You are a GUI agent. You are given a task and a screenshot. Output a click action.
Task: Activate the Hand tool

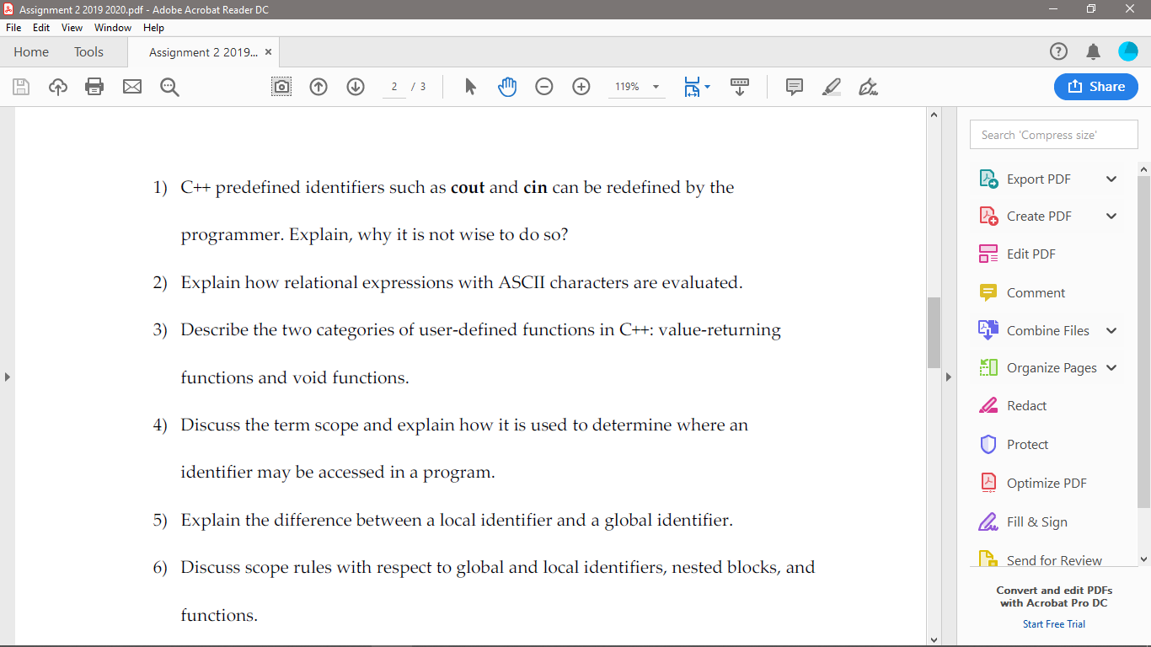click(x=506, y=86)
